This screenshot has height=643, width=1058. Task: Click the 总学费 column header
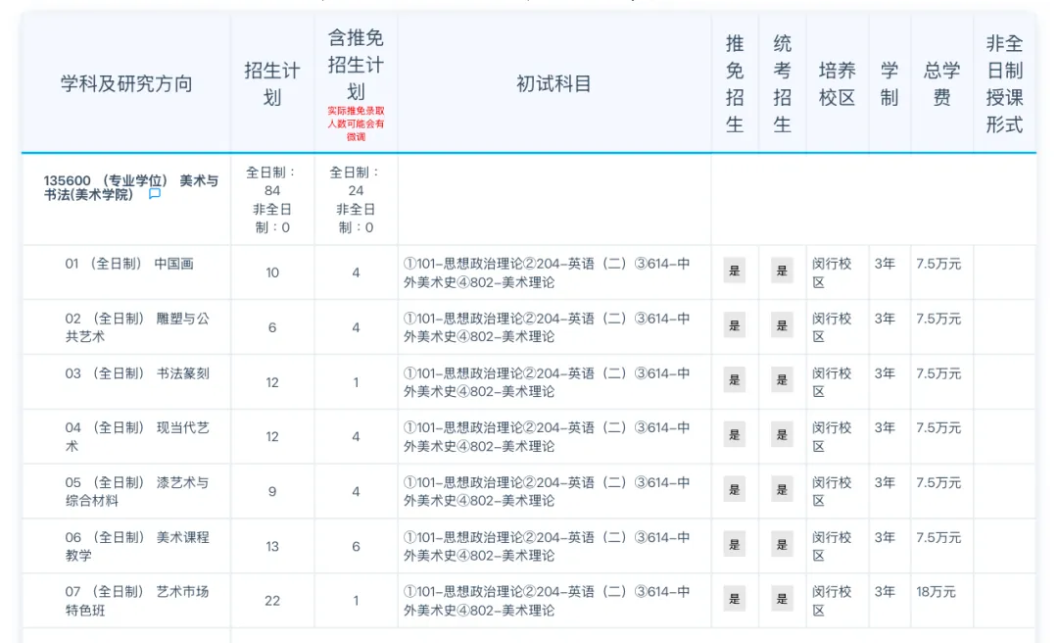tap(942, 83)
